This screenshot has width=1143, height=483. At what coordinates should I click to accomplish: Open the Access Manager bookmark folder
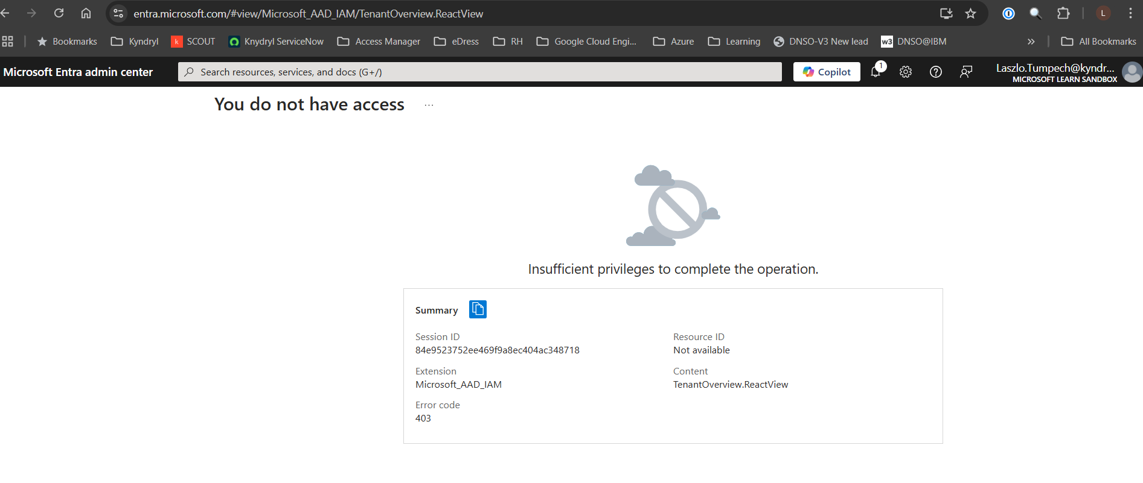click(379, 41)
